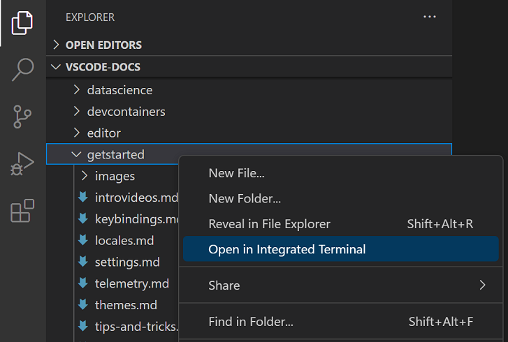Open Explorer's Views and More Actions ellipsis
Screen dimensions: 508x342
coord(429,17)
